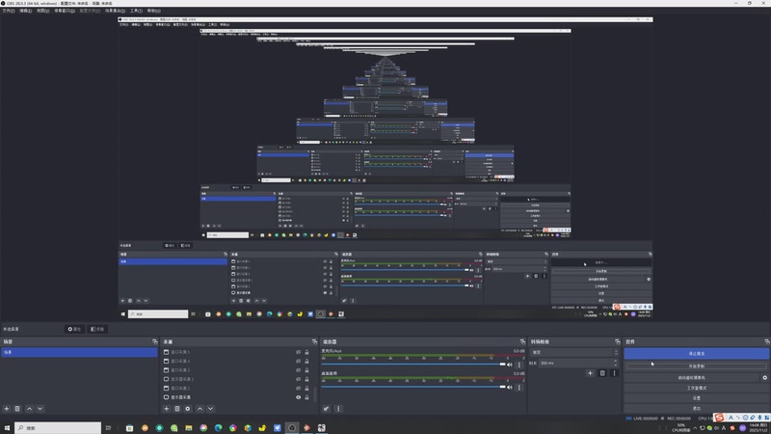The width and height of the screenshot is (771, 434).
Task: Remove scene transition with trash icon
Action: click(602, 373)
